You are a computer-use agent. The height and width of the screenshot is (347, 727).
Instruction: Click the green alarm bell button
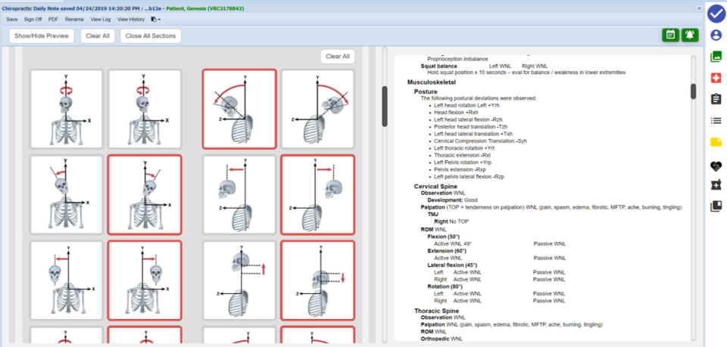coord(690,36)
